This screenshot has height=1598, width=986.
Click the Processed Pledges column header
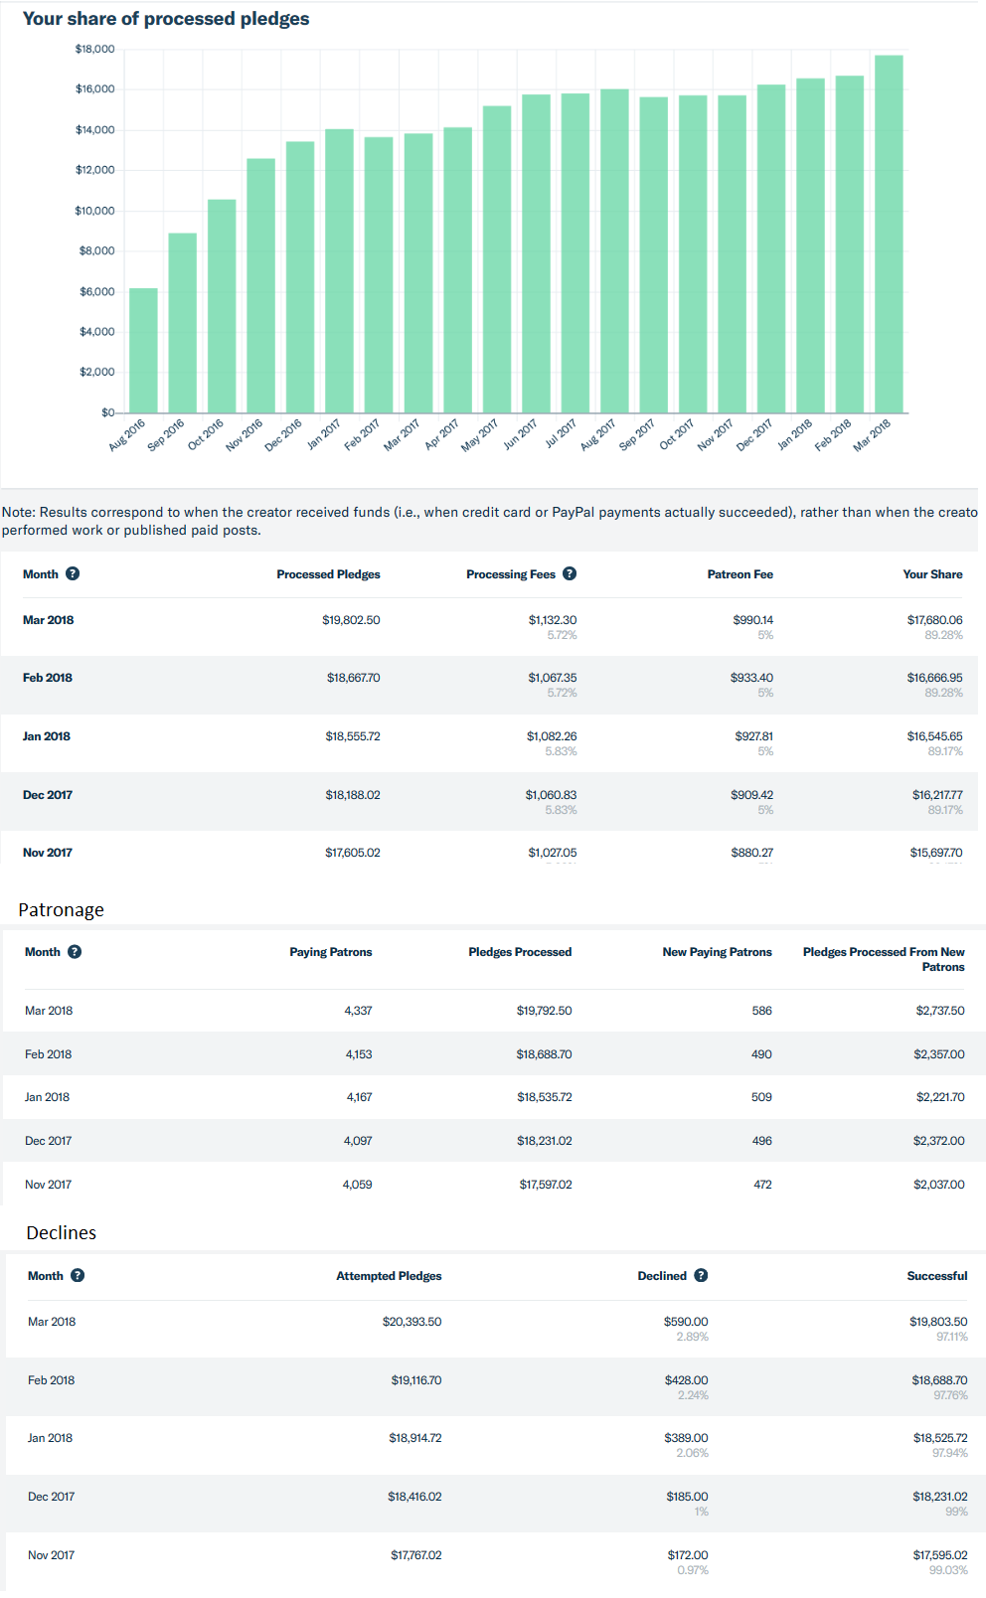(x=328, y=574)
